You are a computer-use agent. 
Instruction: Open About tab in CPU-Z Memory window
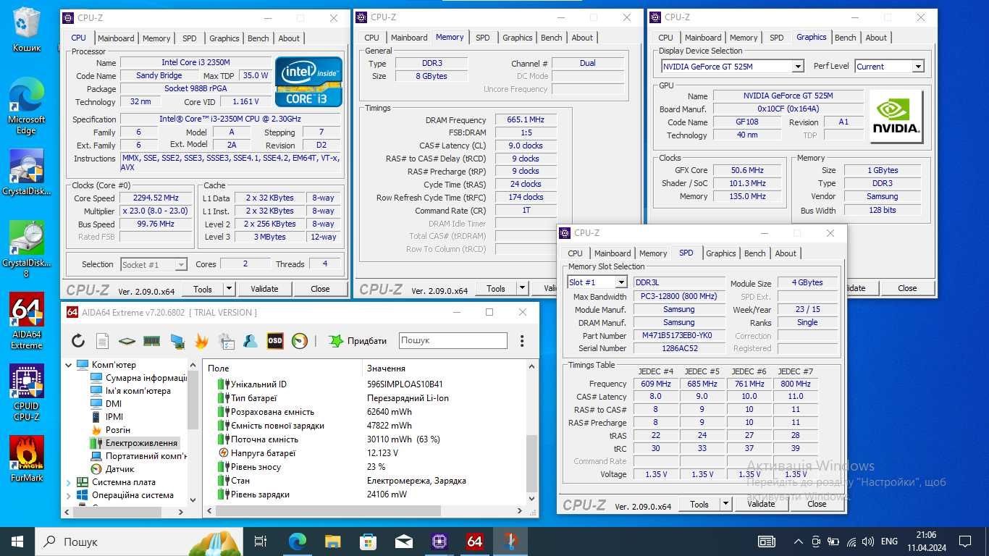click(582, 38)
